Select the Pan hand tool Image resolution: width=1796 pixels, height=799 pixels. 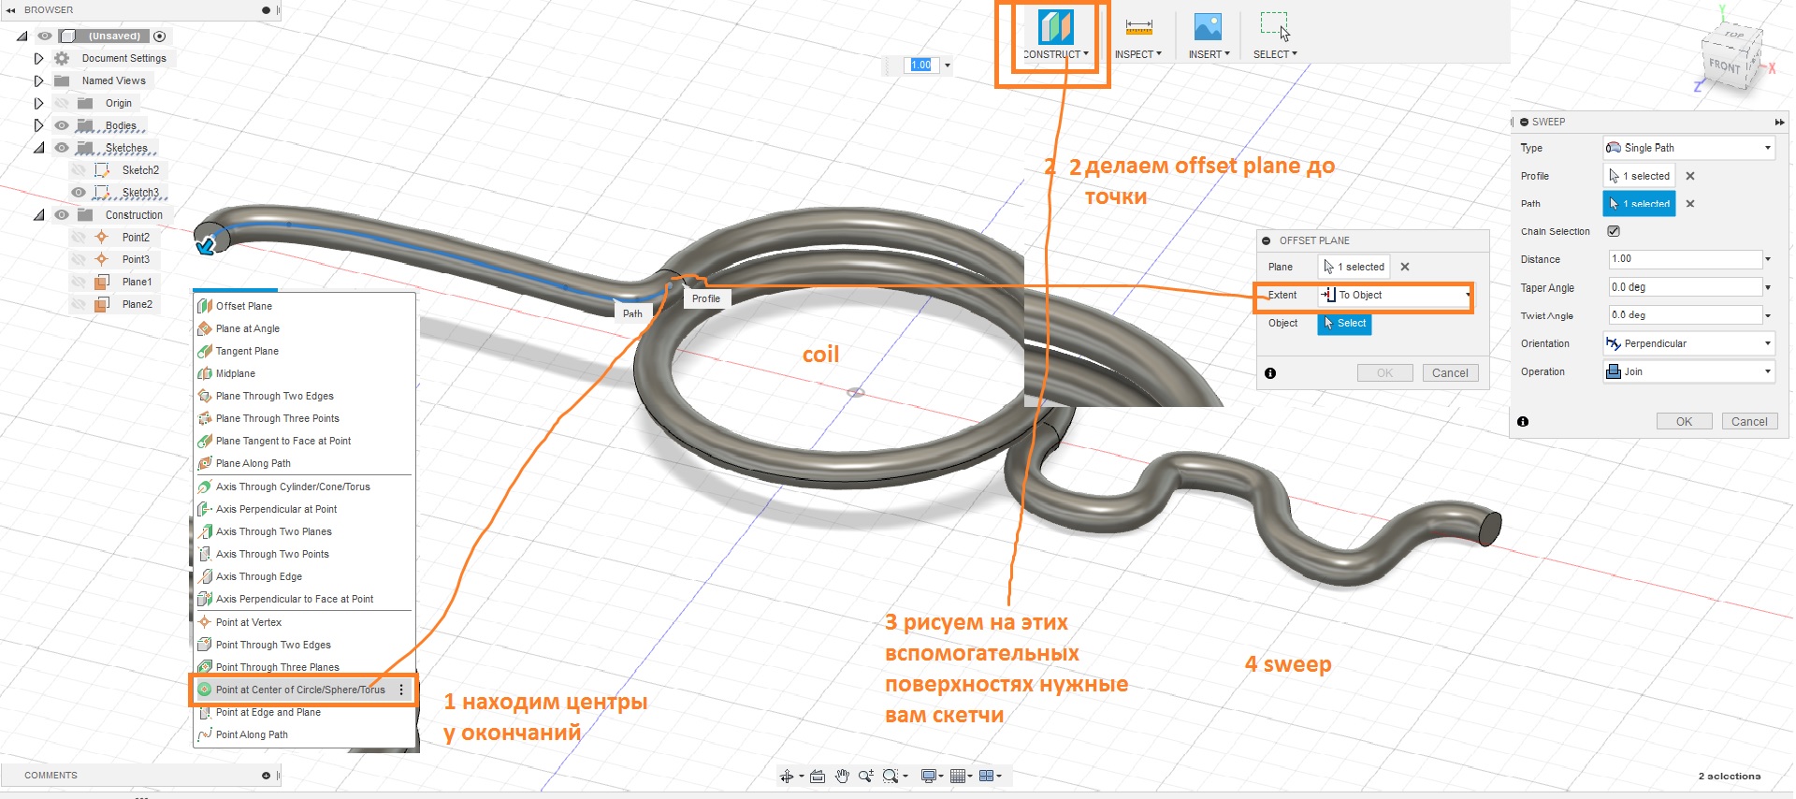(842, 776)
